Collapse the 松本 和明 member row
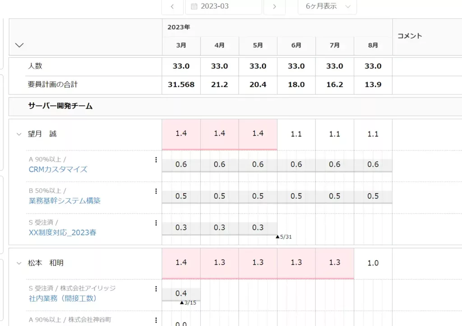 [19, 263]
